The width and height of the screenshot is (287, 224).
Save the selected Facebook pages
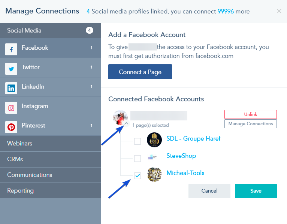click(x=256, y=191)
